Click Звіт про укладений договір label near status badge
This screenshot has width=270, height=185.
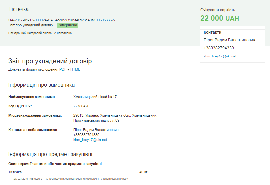click(x=30, y=25)
